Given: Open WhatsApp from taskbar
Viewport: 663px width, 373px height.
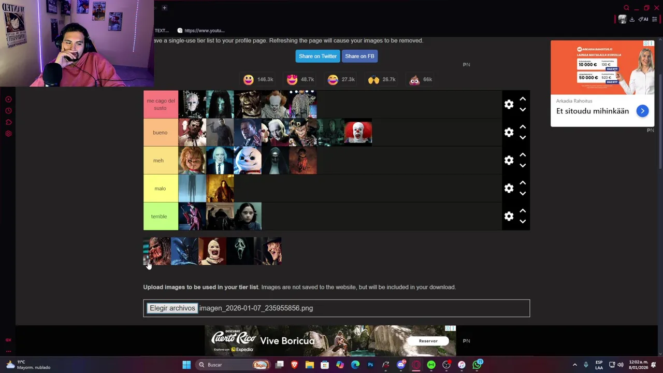Looking at the screenshot, I should click(x=477, y=365).
